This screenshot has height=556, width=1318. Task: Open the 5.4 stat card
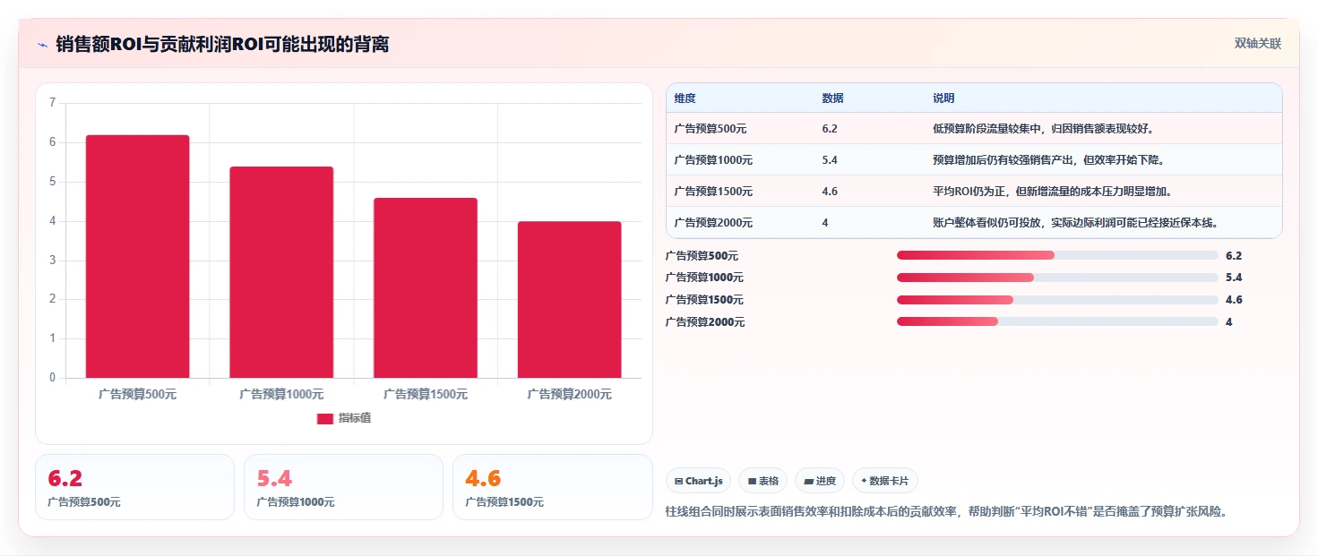coord(343,487)
